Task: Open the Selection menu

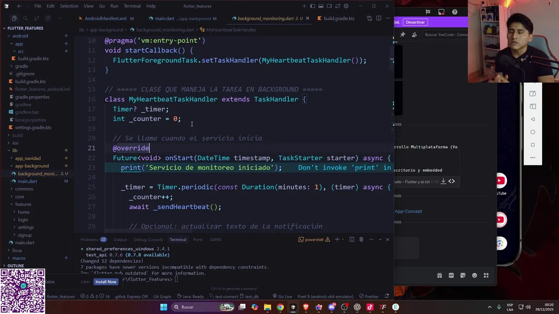Action: 69,6
